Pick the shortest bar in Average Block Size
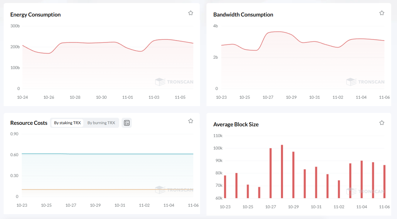This screenshot has width=397, height=219. tap(259, 193)
